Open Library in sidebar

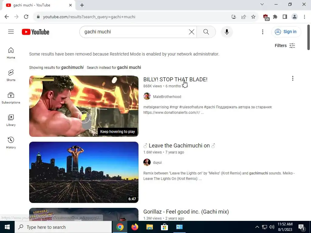11,120
